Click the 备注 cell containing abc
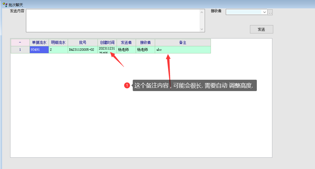Viewport: 315px width, 169px height. point(183,50)
